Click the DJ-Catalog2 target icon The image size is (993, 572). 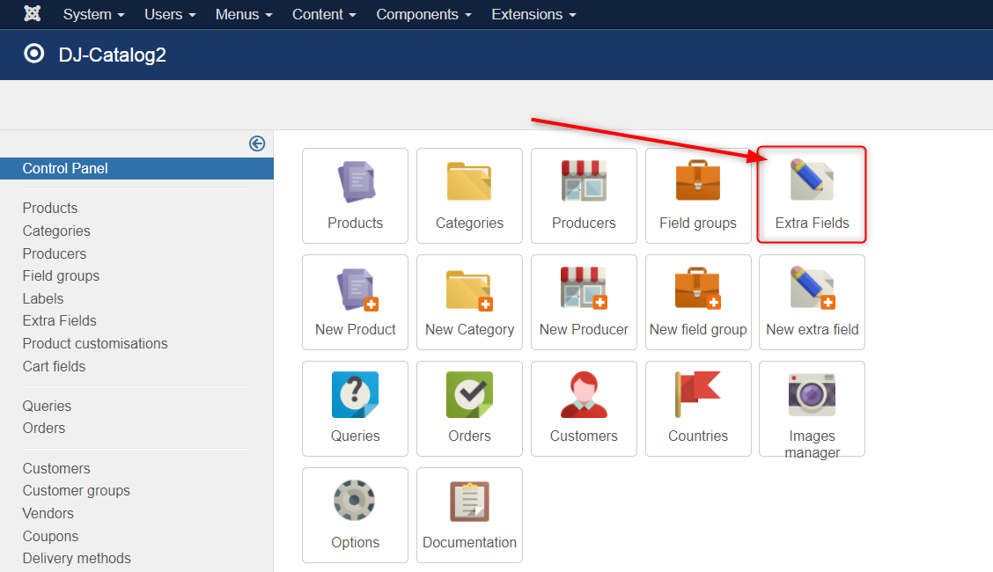tap(34, 54)
